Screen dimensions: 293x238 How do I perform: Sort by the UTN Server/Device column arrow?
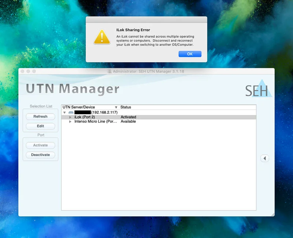click(116, 107)
